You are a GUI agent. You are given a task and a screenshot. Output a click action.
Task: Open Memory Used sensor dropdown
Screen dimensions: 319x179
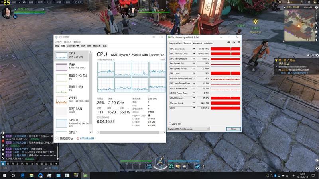click(x=194, y=103)
